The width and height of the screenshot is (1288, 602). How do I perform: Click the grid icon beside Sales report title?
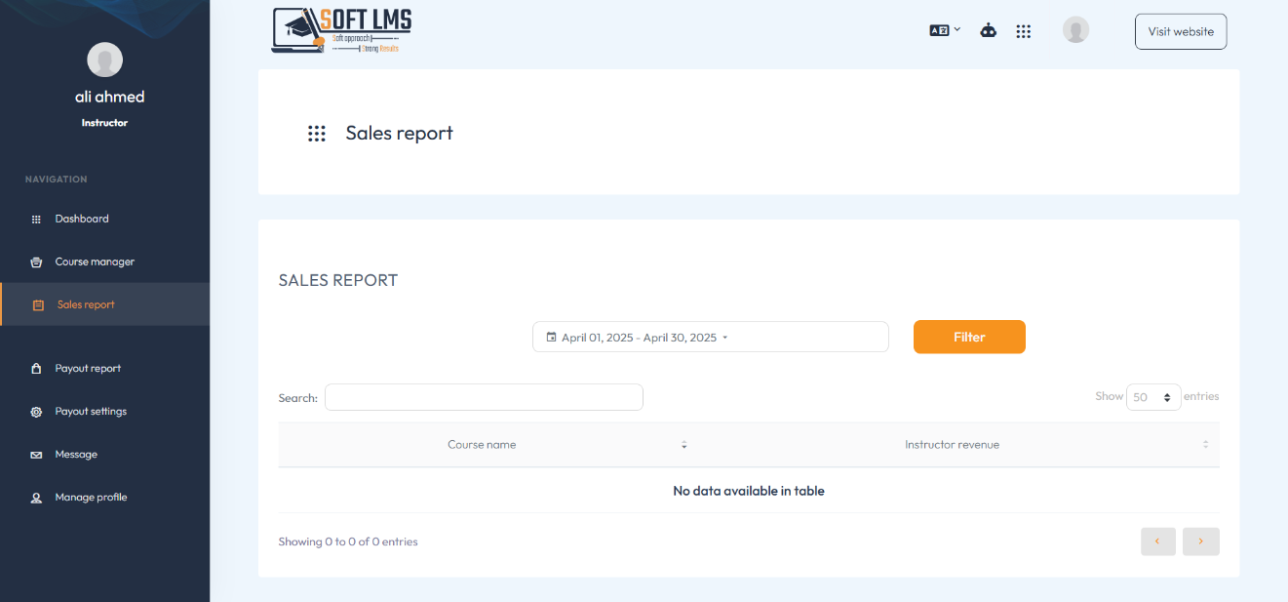[317, 134]
